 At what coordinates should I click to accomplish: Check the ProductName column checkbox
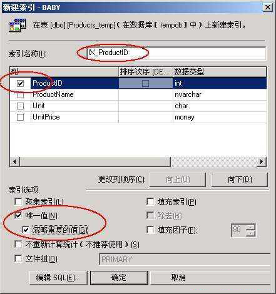[20, 95]
